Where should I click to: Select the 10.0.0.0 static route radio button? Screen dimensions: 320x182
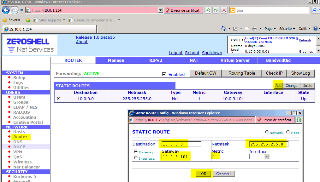(x=59, y=99)
